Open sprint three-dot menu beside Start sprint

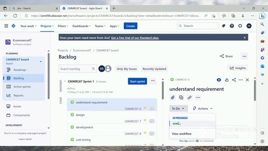click(x=153, y=81)
